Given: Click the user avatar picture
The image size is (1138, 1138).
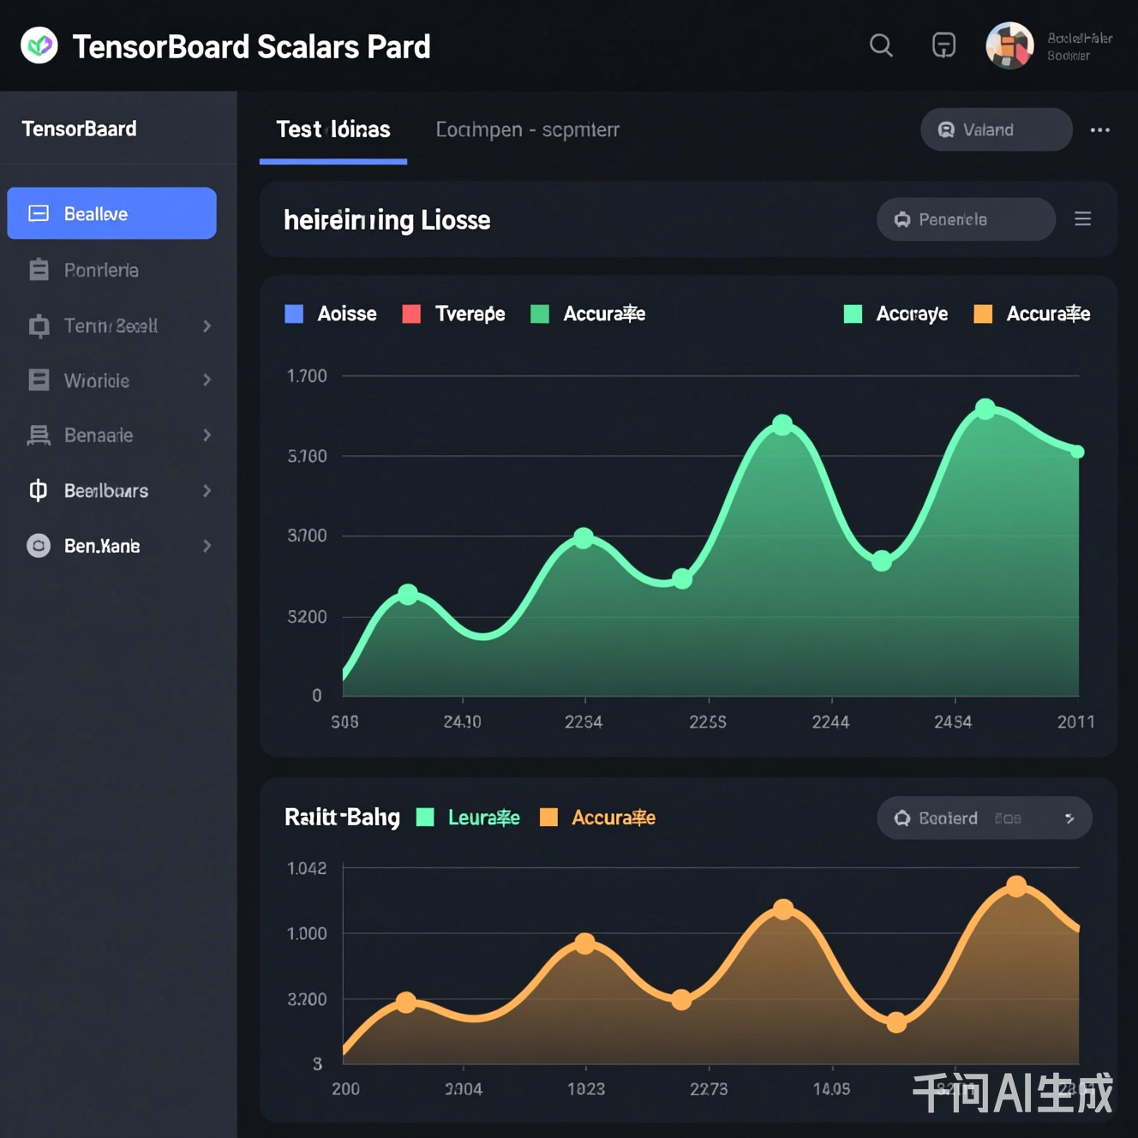Looking at the screenshot, I should (x=1009, y=45).
